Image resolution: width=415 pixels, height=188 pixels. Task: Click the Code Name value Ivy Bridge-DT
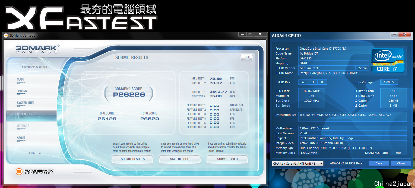point(334,53)
